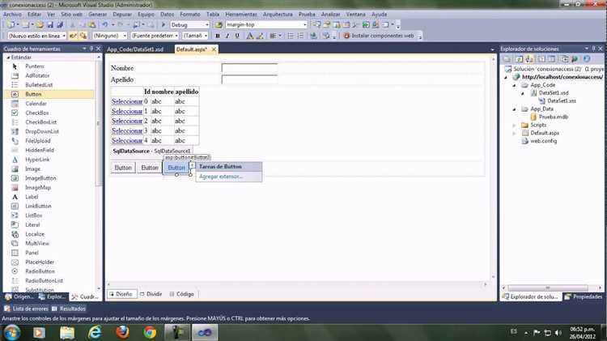Open the Depurar menu
607x341 pixels.
(122, 15)
